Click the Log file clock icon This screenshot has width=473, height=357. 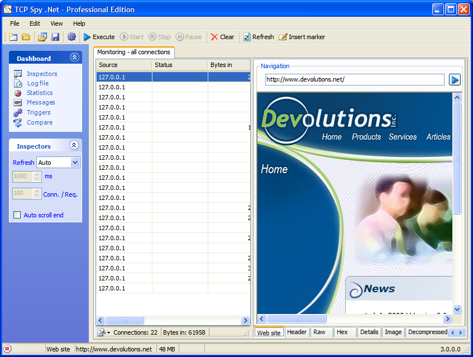point(18,84)
